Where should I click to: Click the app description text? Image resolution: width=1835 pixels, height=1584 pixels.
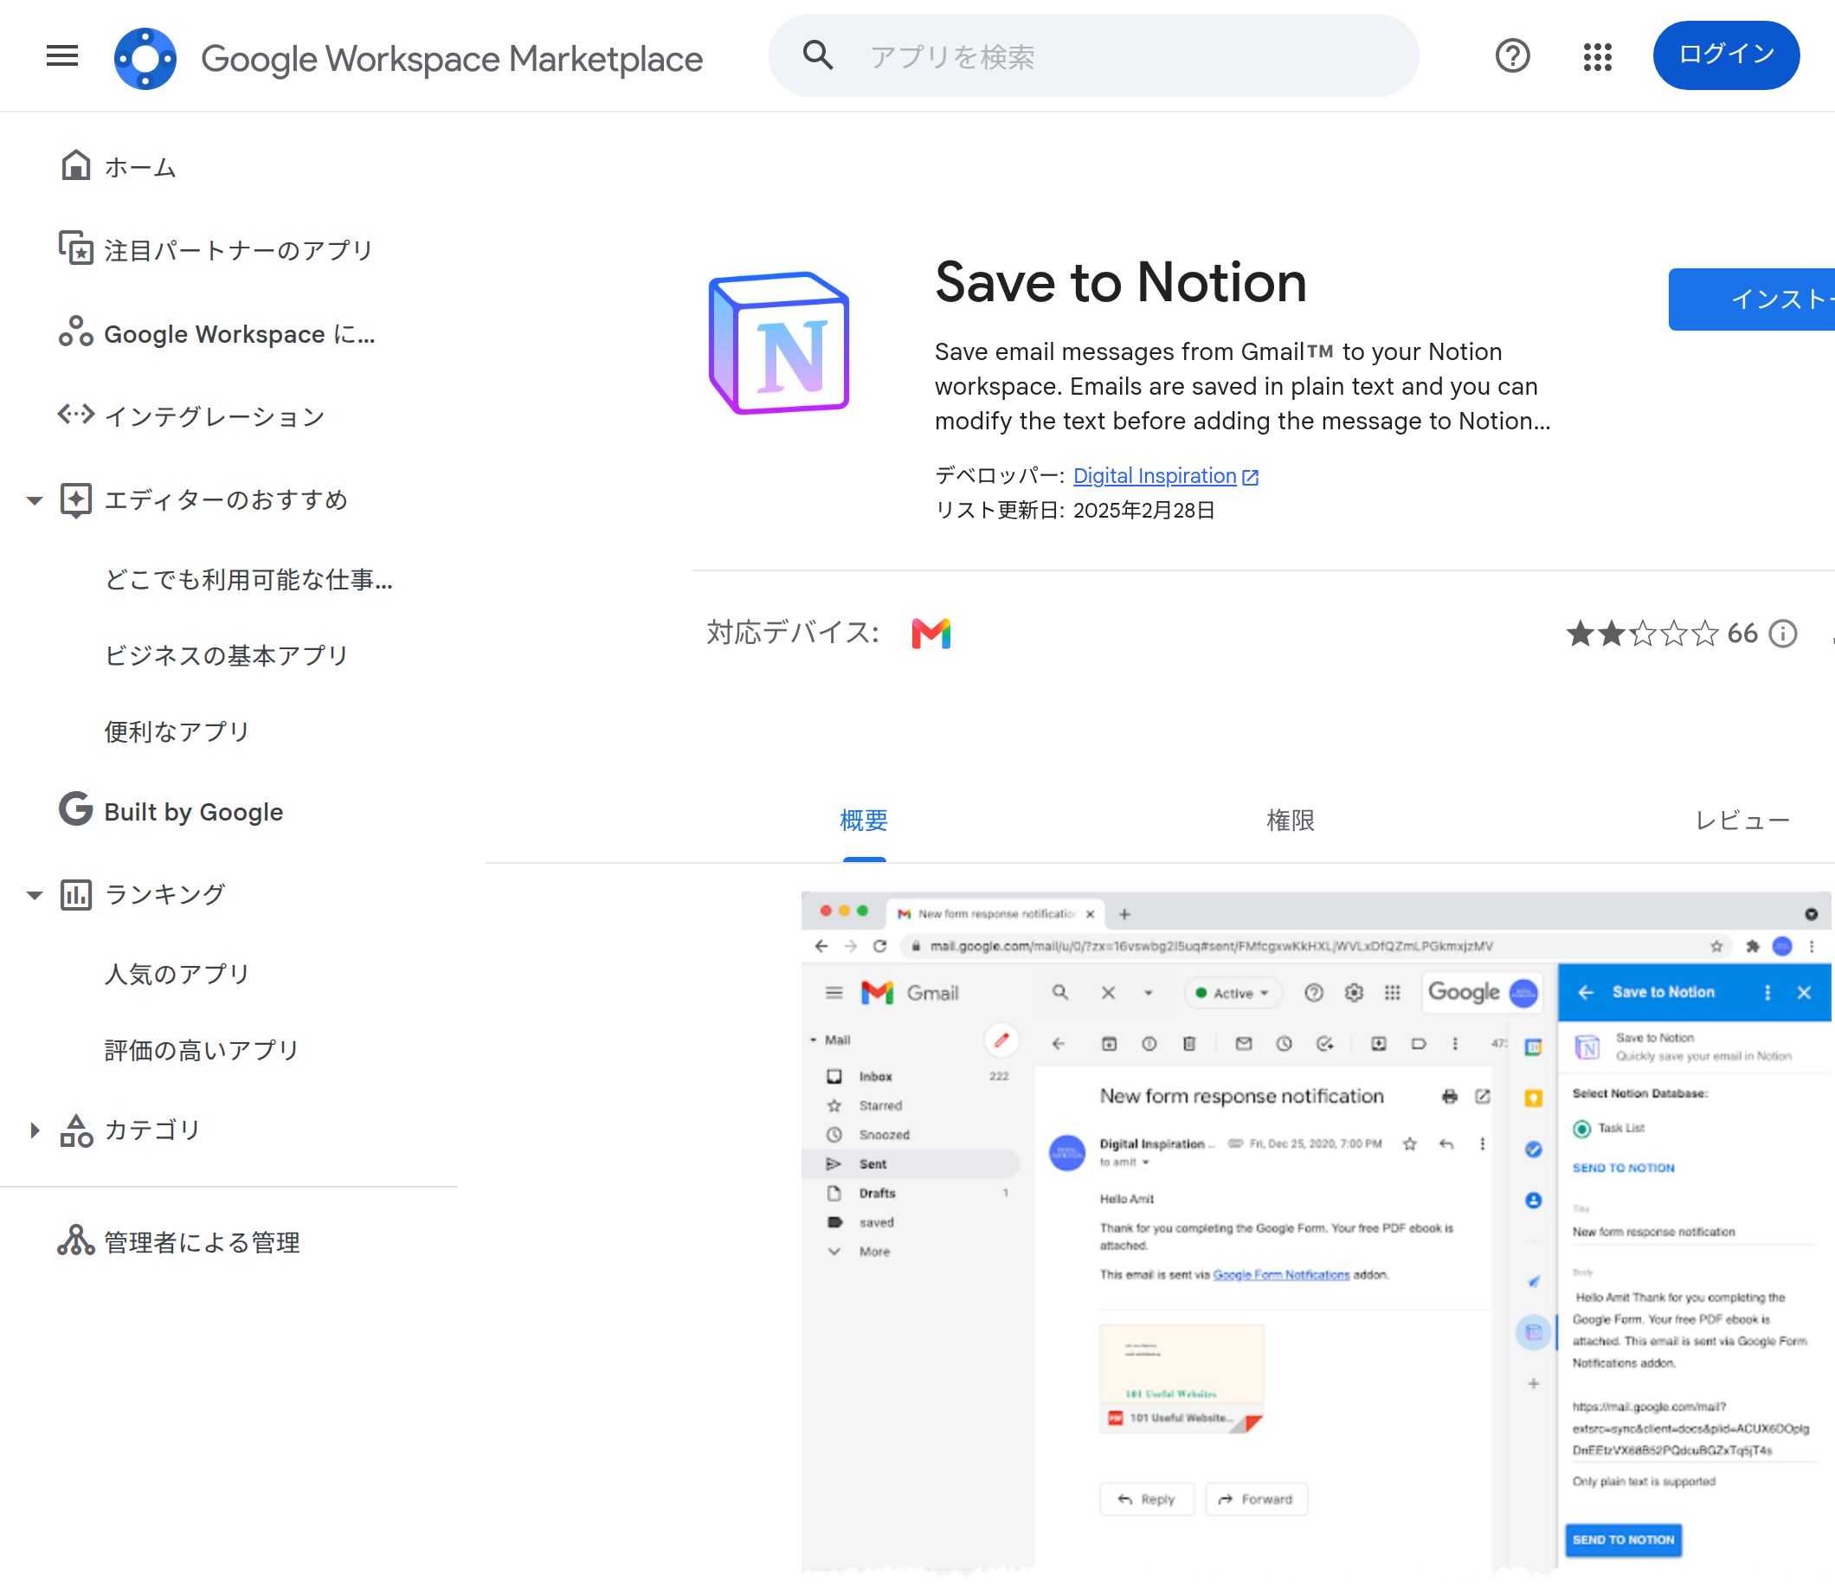pyautogui.click(x=1243, y=386)
